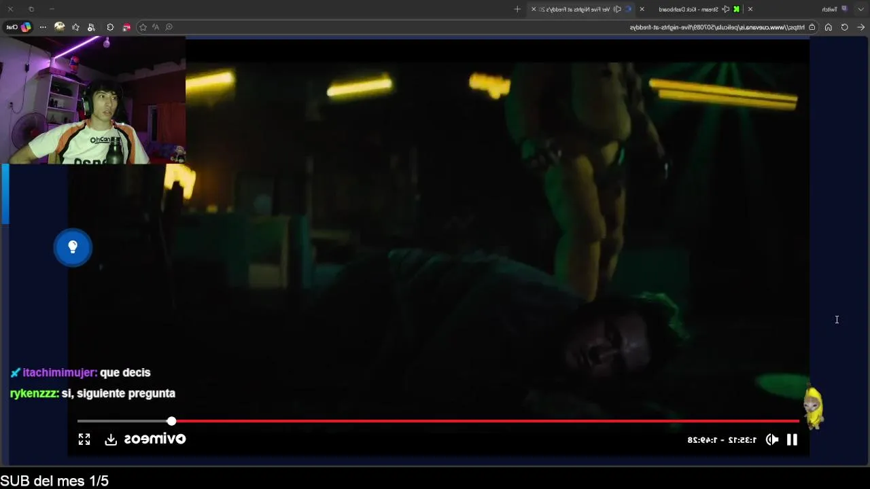Click the cuevana.is URL in the address bar
Image resolution: width=870 pixels, height=489 pixels.
[717, 27]
